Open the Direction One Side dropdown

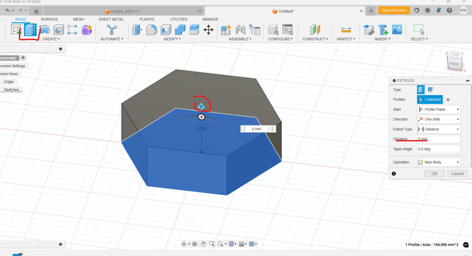[x=439, y=119]
